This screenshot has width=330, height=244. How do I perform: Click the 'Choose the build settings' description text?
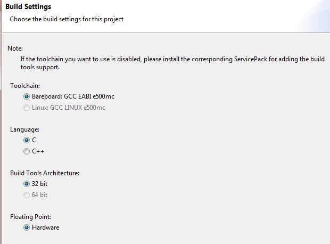[67, 19]
